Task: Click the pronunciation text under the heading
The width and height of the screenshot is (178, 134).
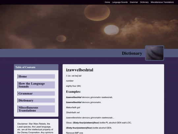Action: pyautogui.click(x=74, y=76)
